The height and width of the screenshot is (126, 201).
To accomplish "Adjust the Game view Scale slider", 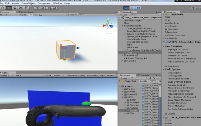I will tap(56, 75).
